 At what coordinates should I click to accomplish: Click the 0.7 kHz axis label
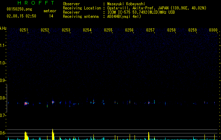[2, 115]
